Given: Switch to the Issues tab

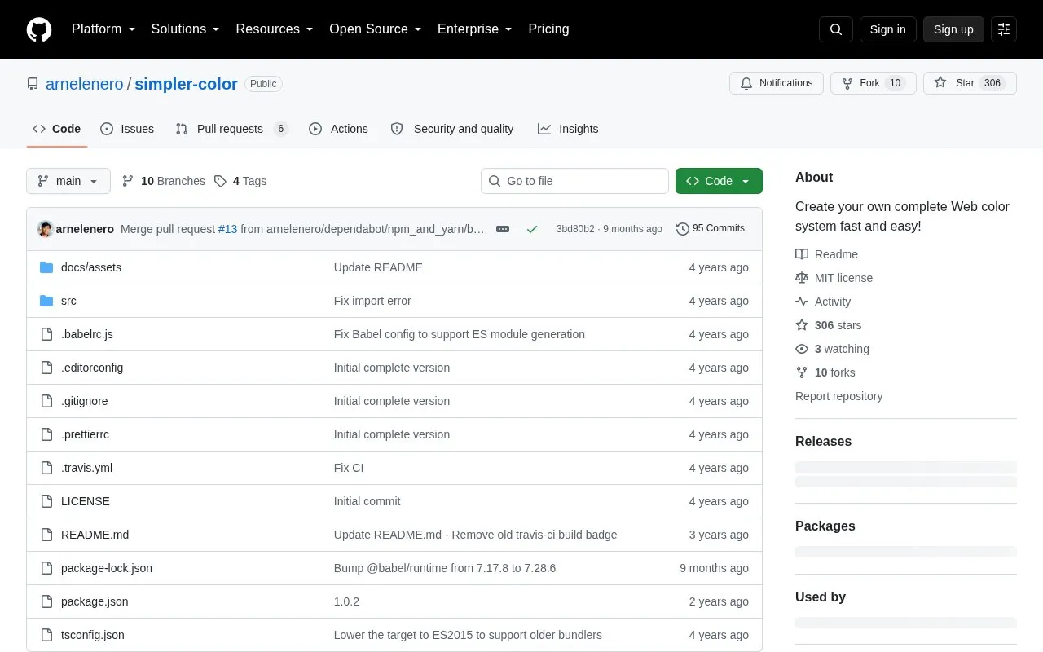Looking at the screenshot, I should pos(127,129).
